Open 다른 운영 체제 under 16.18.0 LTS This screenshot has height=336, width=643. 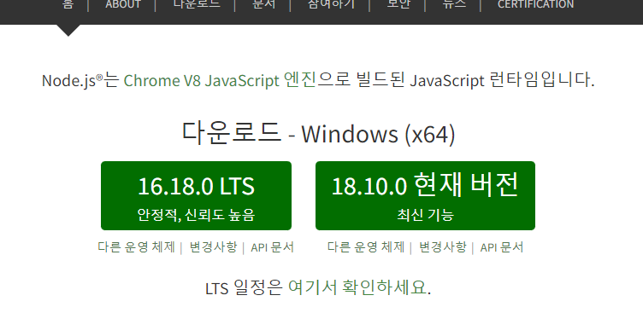click(136, 247)
